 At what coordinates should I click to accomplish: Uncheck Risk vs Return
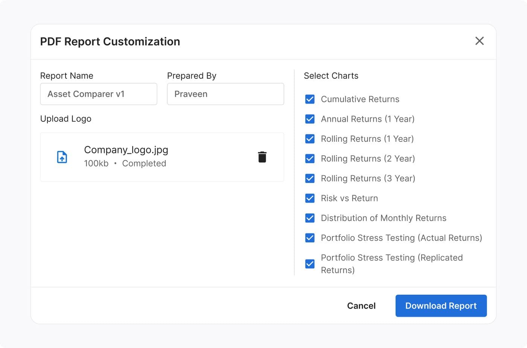[310, 198]
